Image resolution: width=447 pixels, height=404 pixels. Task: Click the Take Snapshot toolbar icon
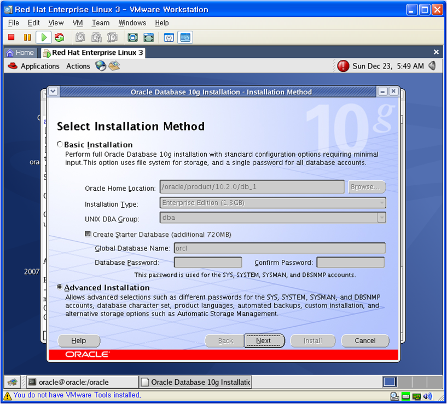80,37
